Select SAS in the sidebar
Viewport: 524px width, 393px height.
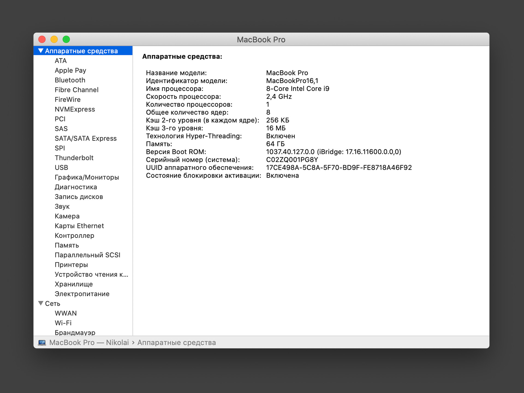[x=61, y=129]
